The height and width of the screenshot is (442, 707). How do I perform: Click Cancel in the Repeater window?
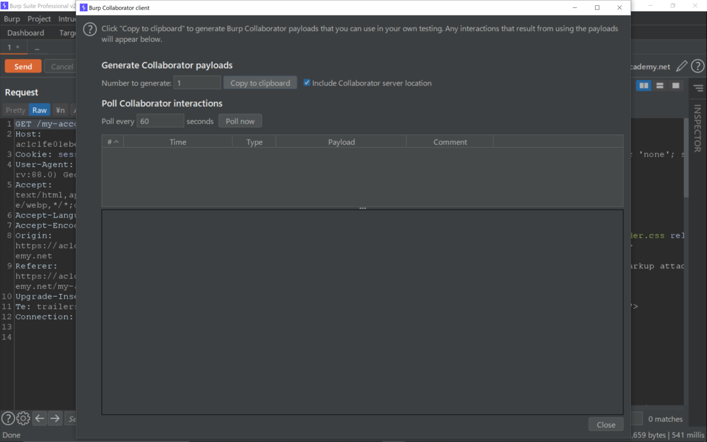pos(61,67)
